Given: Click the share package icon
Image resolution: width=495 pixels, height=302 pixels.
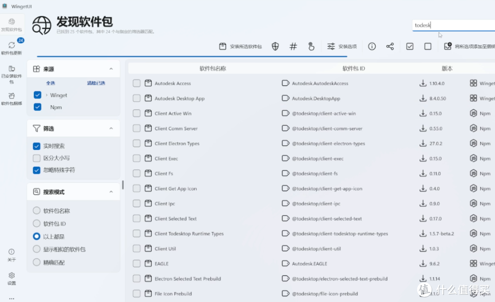Looking at the screenshot, I should point(390,47).
